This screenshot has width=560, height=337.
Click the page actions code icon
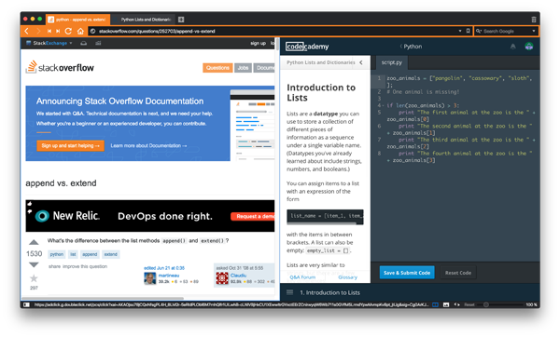point(456,304)
